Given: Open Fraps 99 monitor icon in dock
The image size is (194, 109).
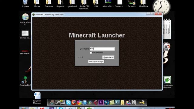Looking at the screenshot, I should pos(63,102).
